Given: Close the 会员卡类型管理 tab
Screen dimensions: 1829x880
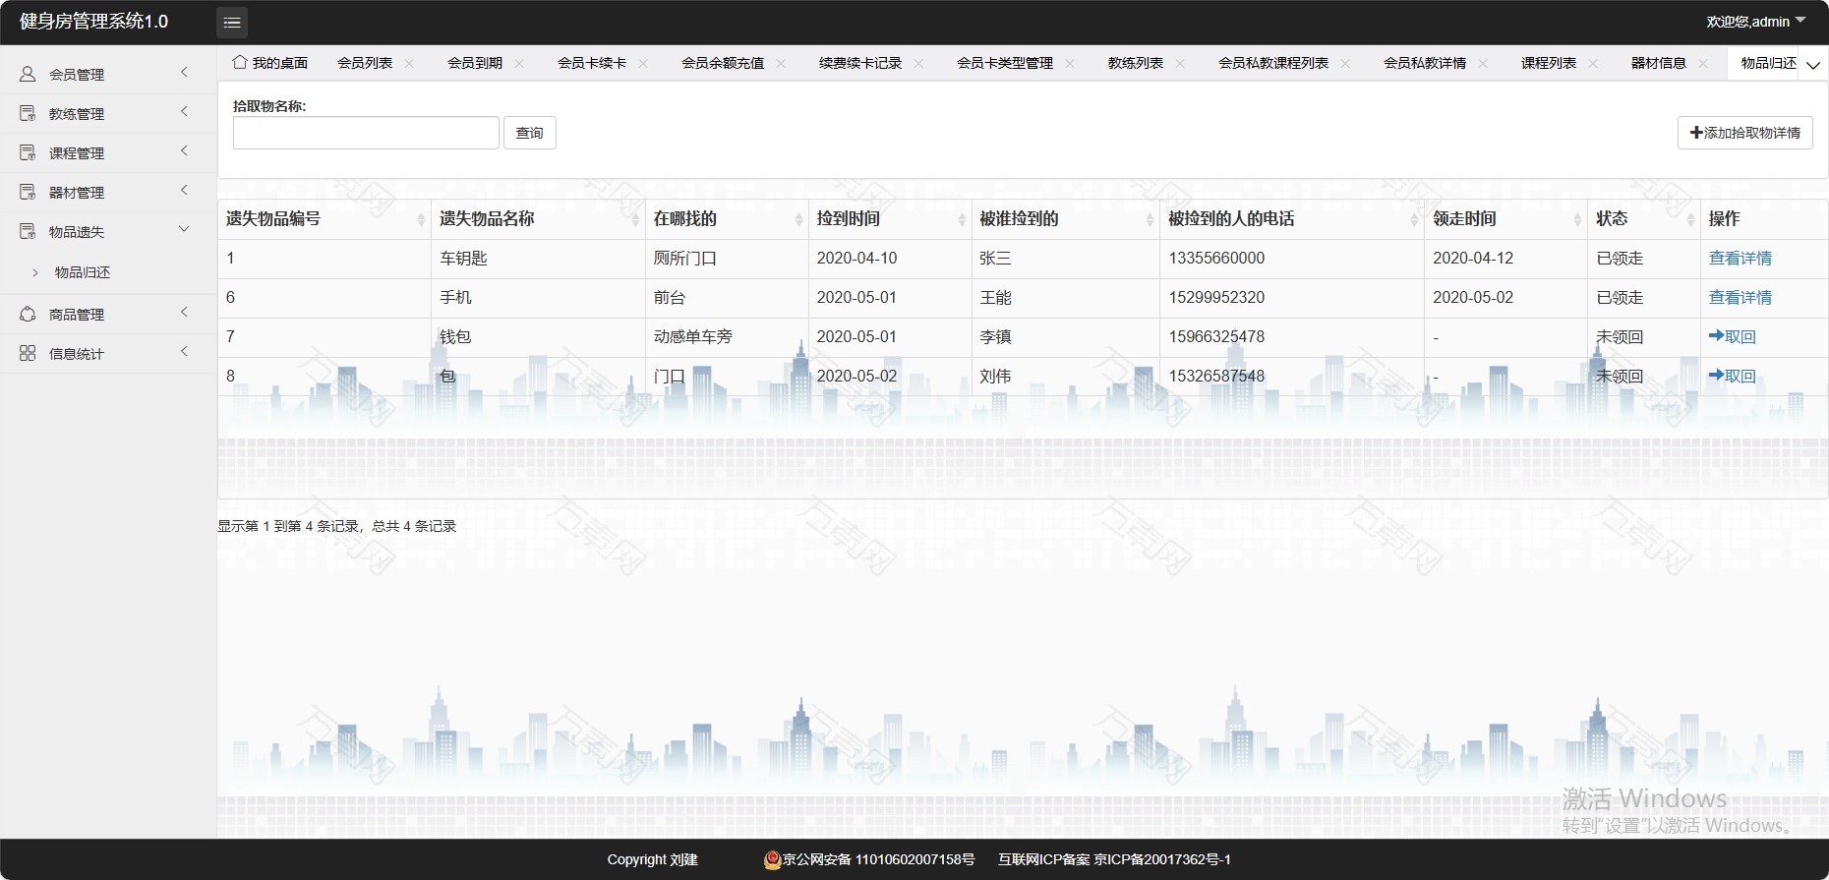Looking at the screenshot, I should point(1070,63).
